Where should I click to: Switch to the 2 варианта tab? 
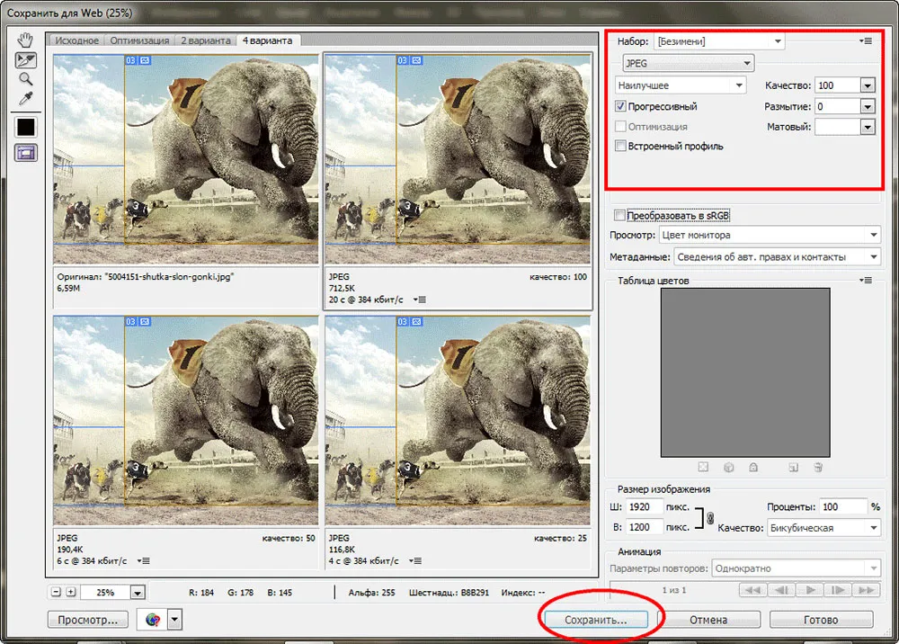coord(206,40)
